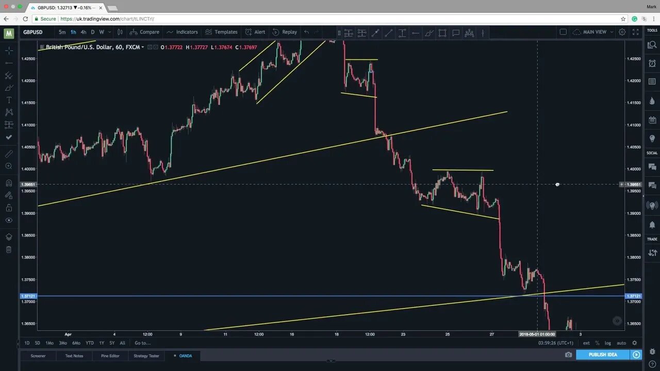The width and height of the screenshot is (660, 371).
Task: Select the measure ruler tool
Action: click(9, 154)
